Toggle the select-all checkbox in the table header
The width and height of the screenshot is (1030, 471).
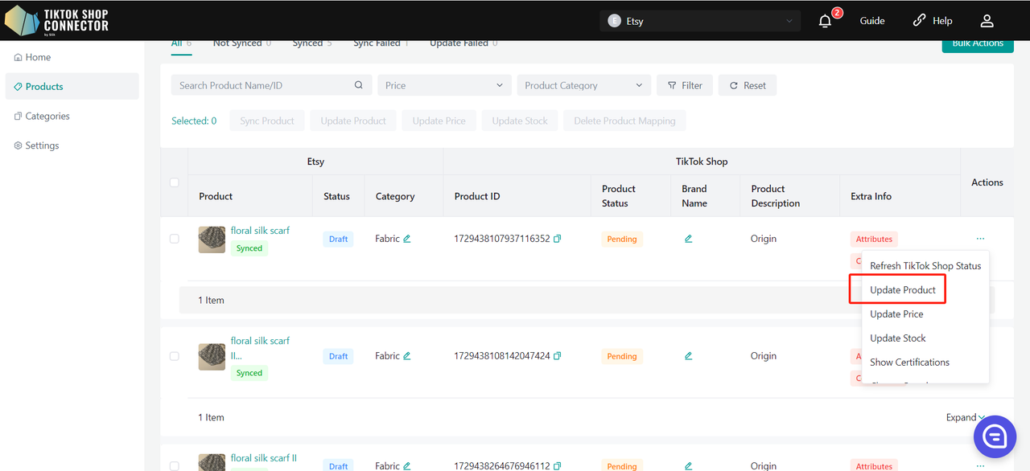tap(174, 182)
